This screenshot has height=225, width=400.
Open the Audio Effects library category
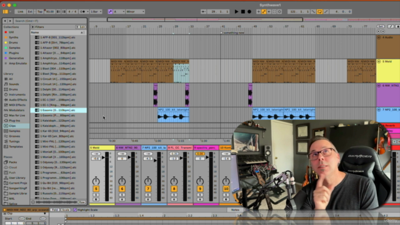(x=18, y=100)
